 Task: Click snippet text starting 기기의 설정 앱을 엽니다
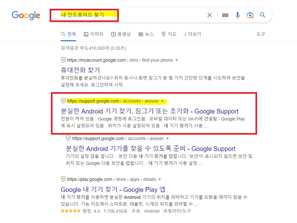click(x=159, y=160)
